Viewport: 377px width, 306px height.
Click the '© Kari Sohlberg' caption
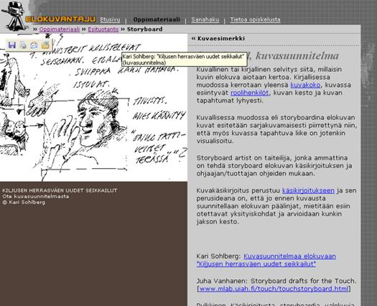point(24,203)
